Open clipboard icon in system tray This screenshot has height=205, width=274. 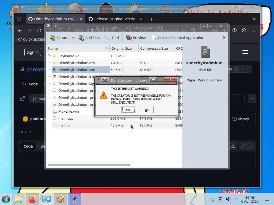click(x=220, y=199)
